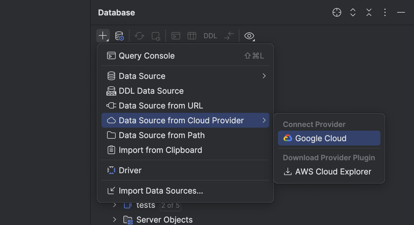414x225 pixels.
Task: Open the Data Source Properties icon
Action: tap(119, 35)
